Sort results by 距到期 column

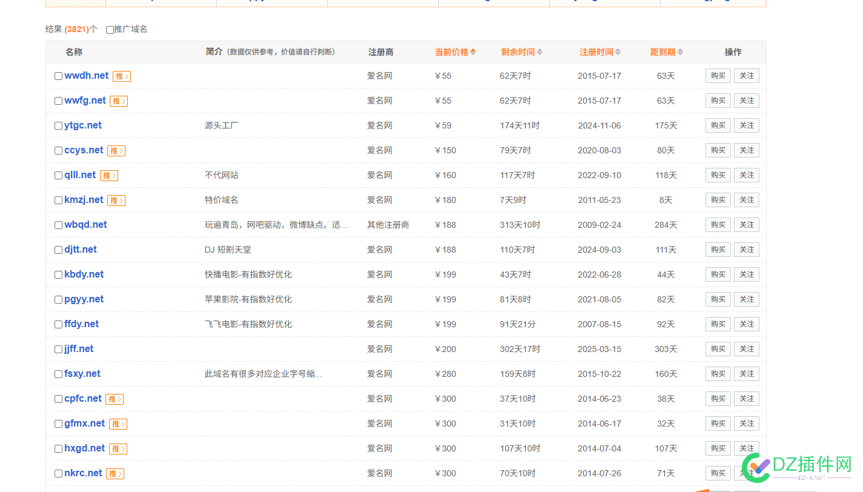pos(667,52)
